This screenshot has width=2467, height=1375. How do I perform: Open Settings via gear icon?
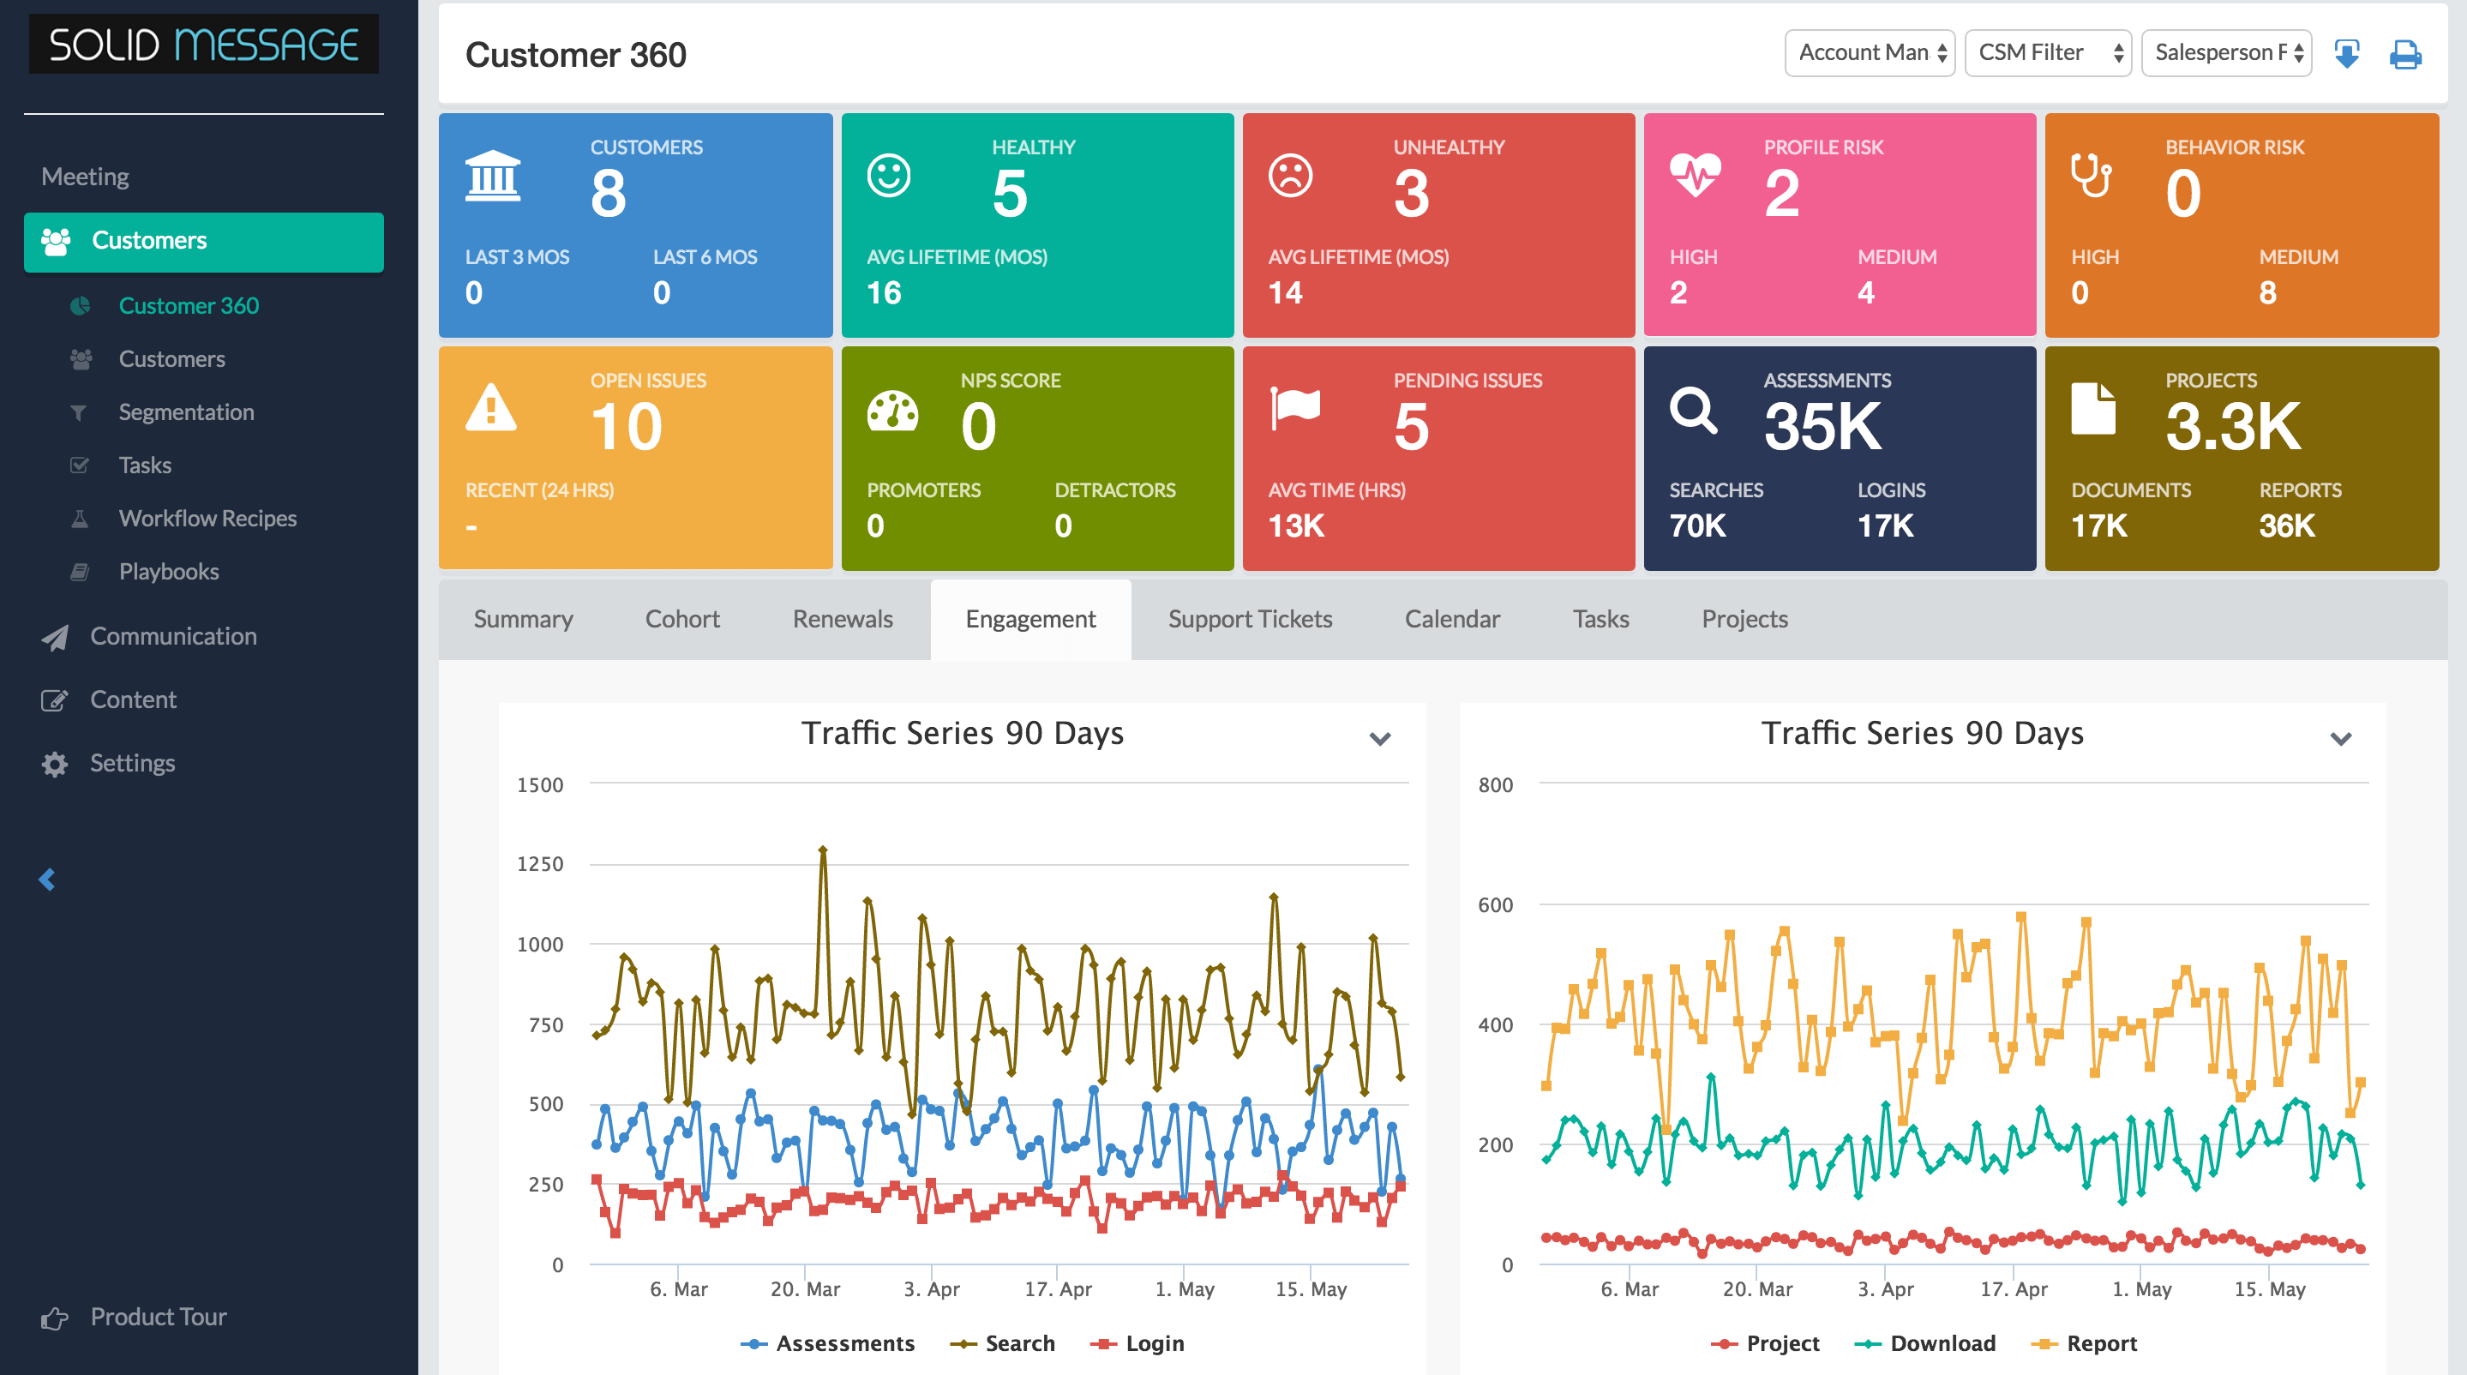pyautogui.click(x=55, y=764)
